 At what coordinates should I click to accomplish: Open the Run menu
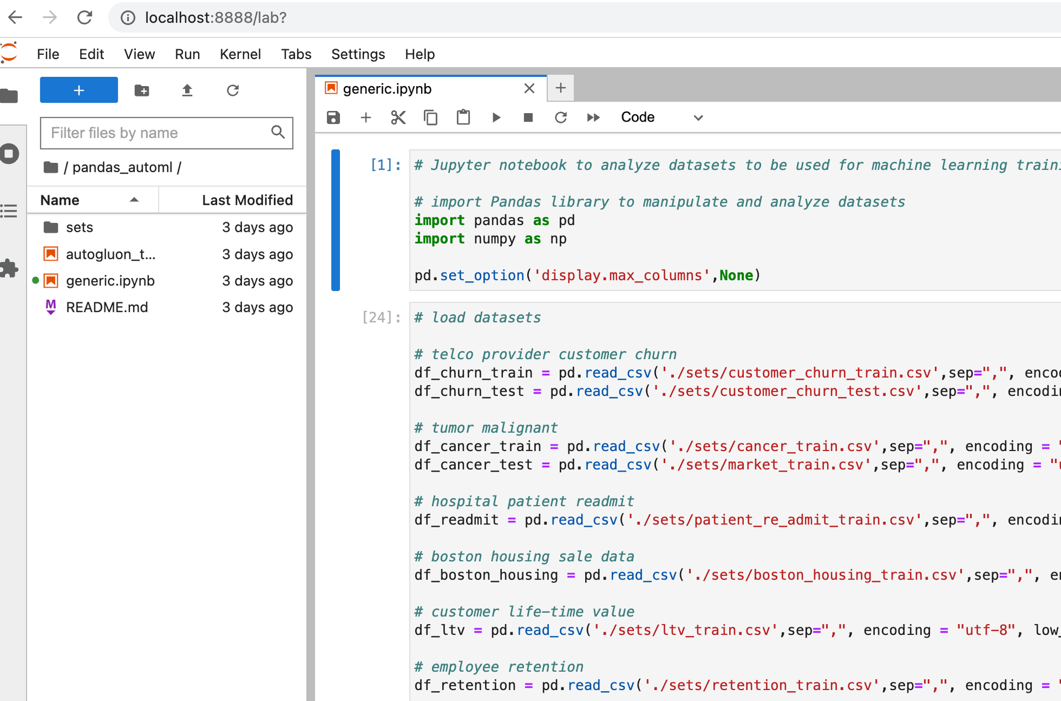coord(187,54)
